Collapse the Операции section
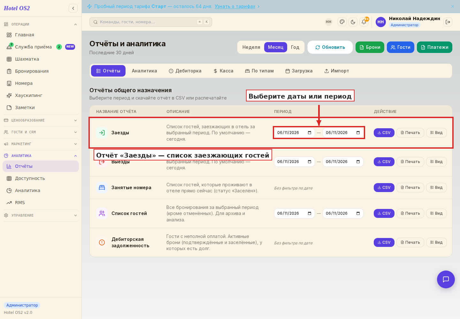 pos(41,24)
